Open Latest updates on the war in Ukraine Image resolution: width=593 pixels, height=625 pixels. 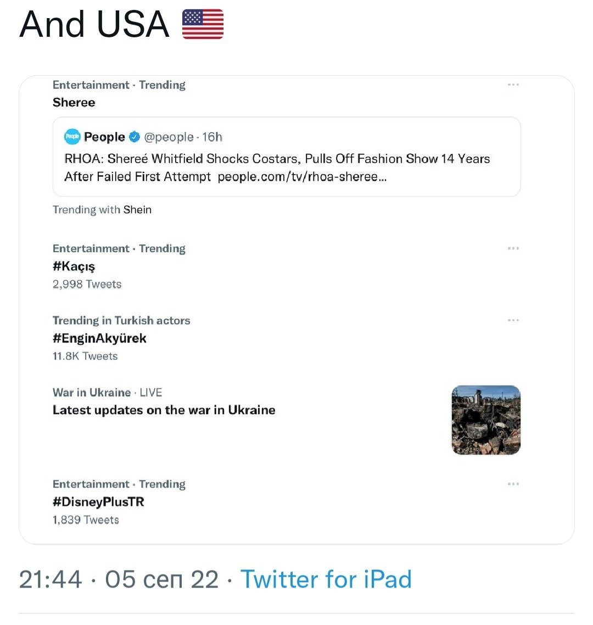tap(164, 410)
